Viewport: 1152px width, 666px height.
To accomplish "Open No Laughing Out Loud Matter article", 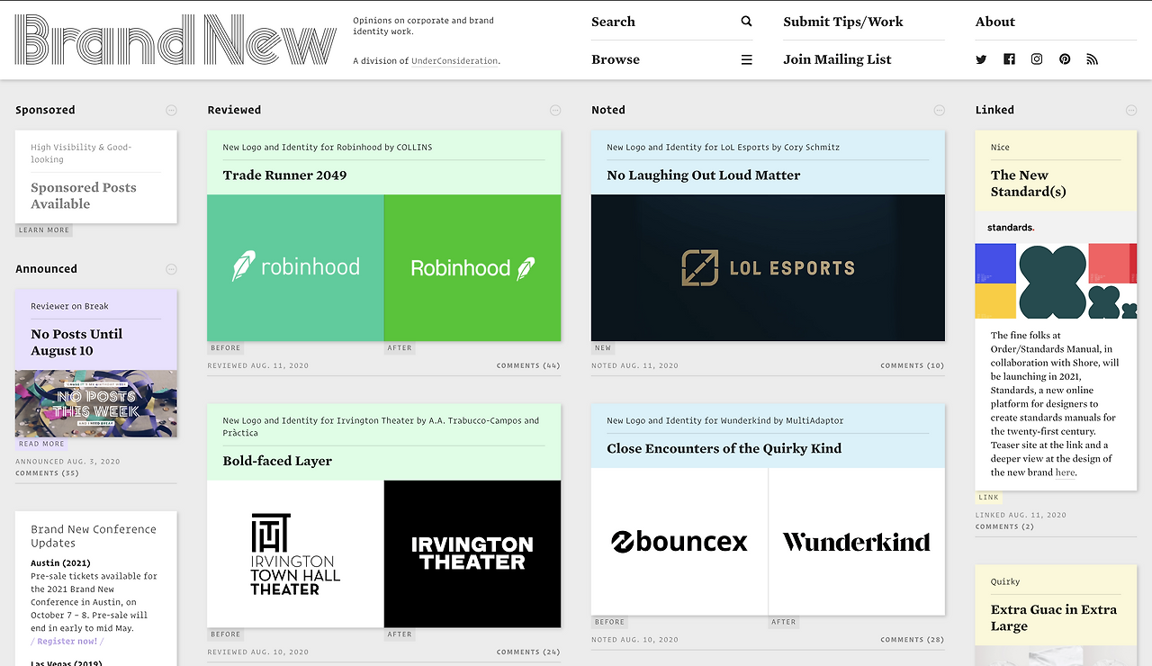I will pos(704,175).
